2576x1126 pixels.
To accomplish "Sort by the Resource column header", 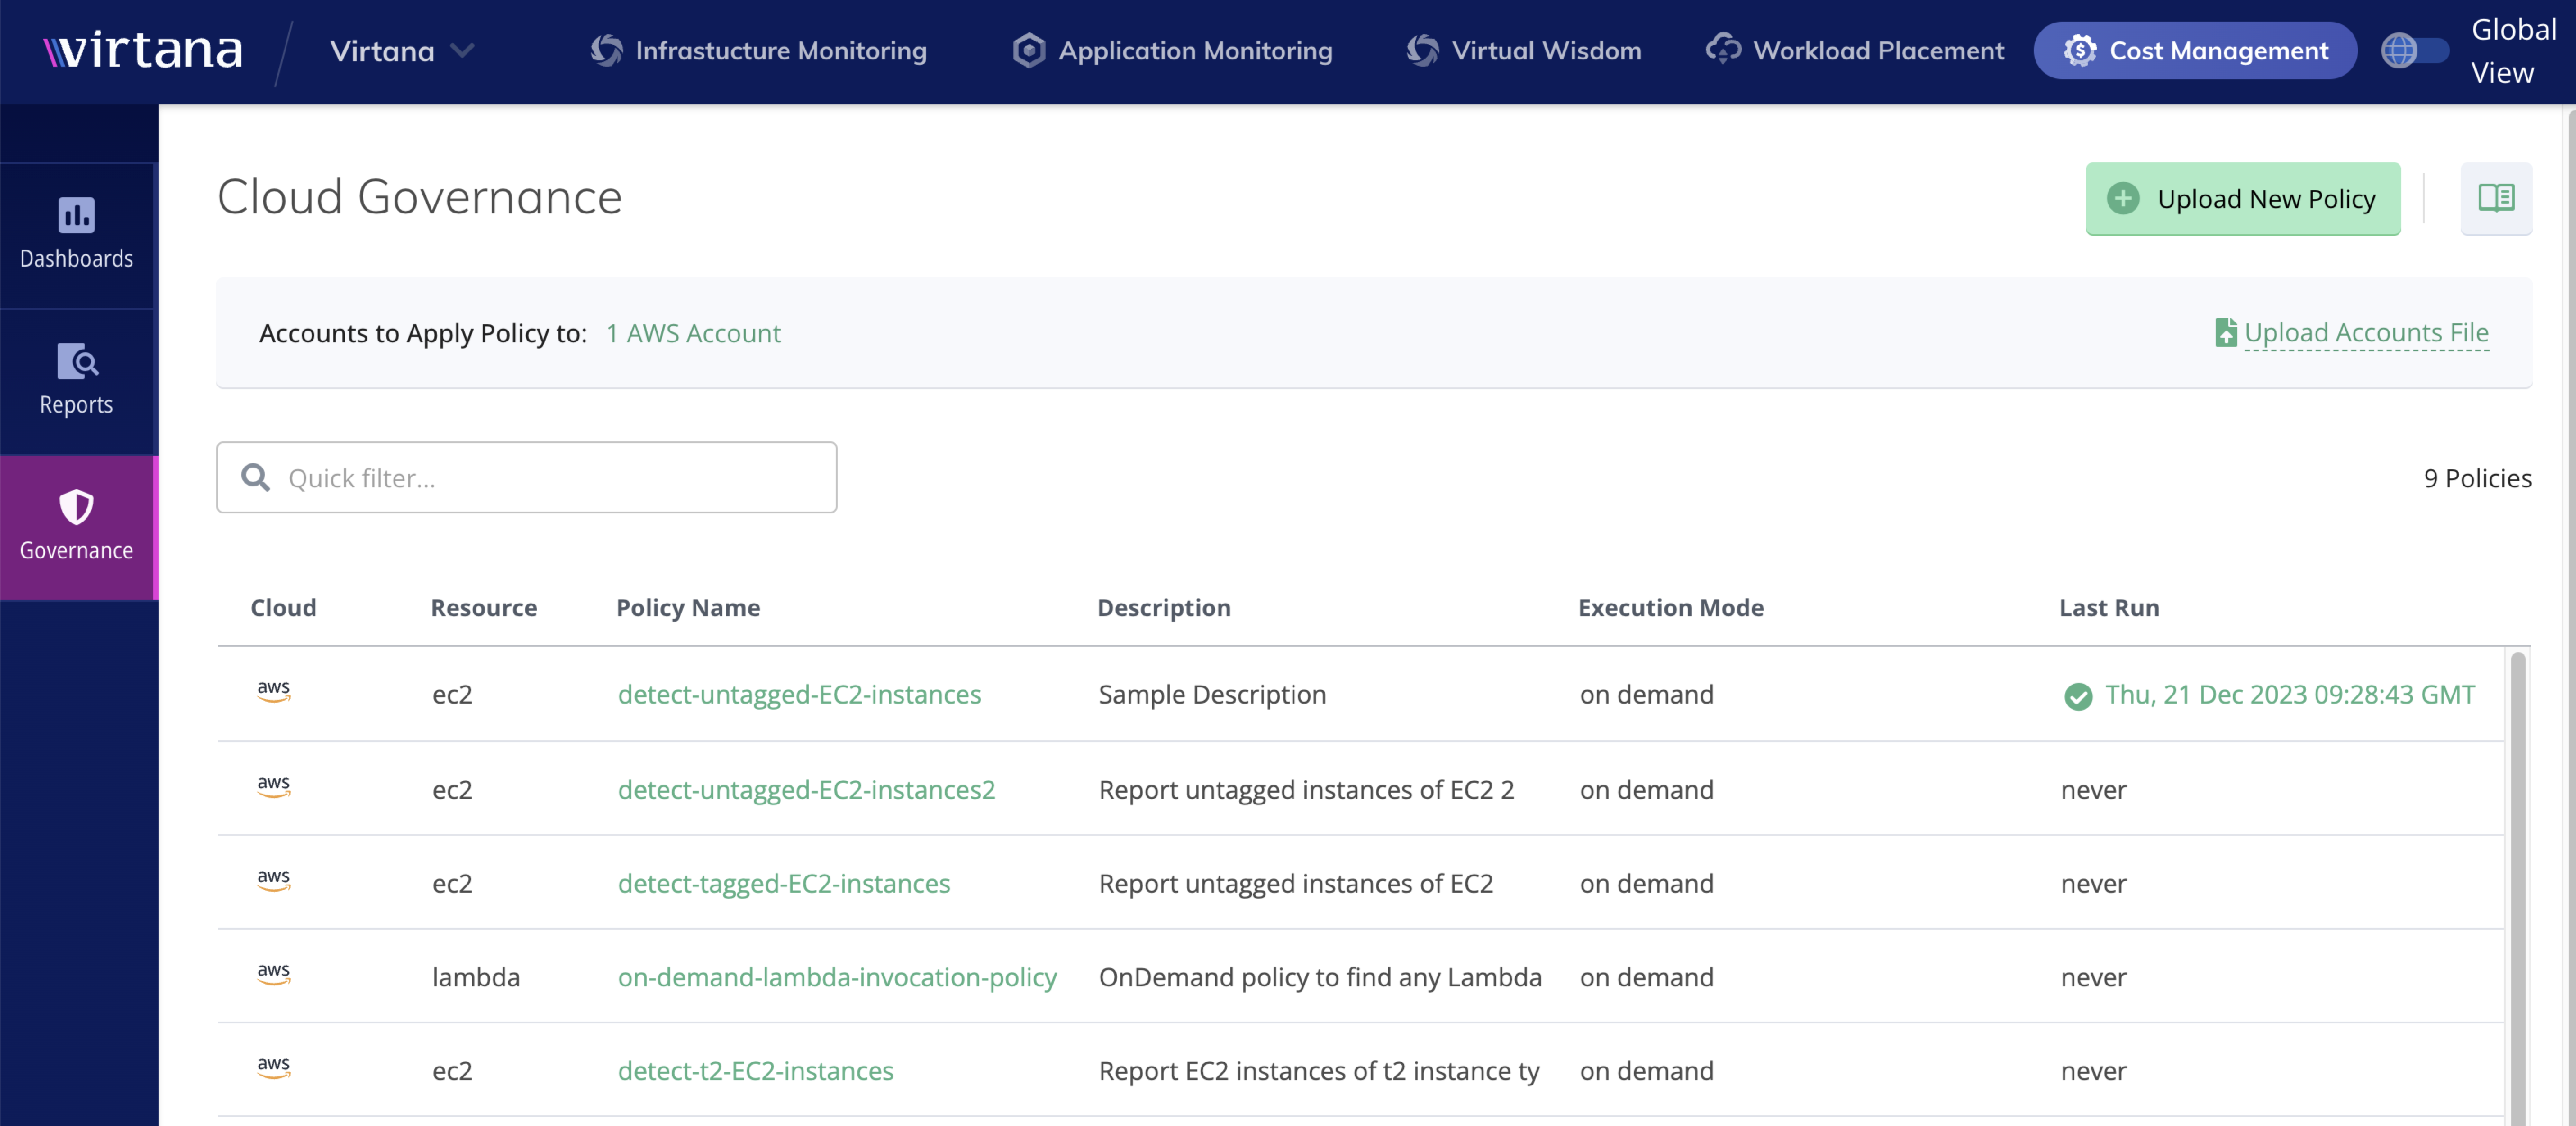I will coord(484,608).
